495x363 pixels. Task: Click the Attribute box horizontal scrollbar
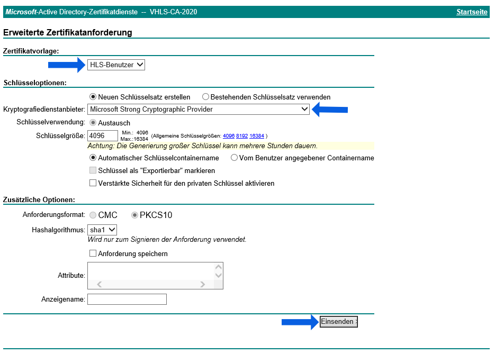click(151, 284)
